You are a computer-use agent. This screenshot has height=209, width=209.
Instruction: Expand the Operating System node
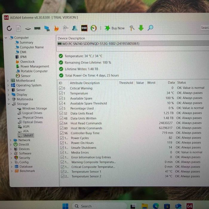coord(8,85)
